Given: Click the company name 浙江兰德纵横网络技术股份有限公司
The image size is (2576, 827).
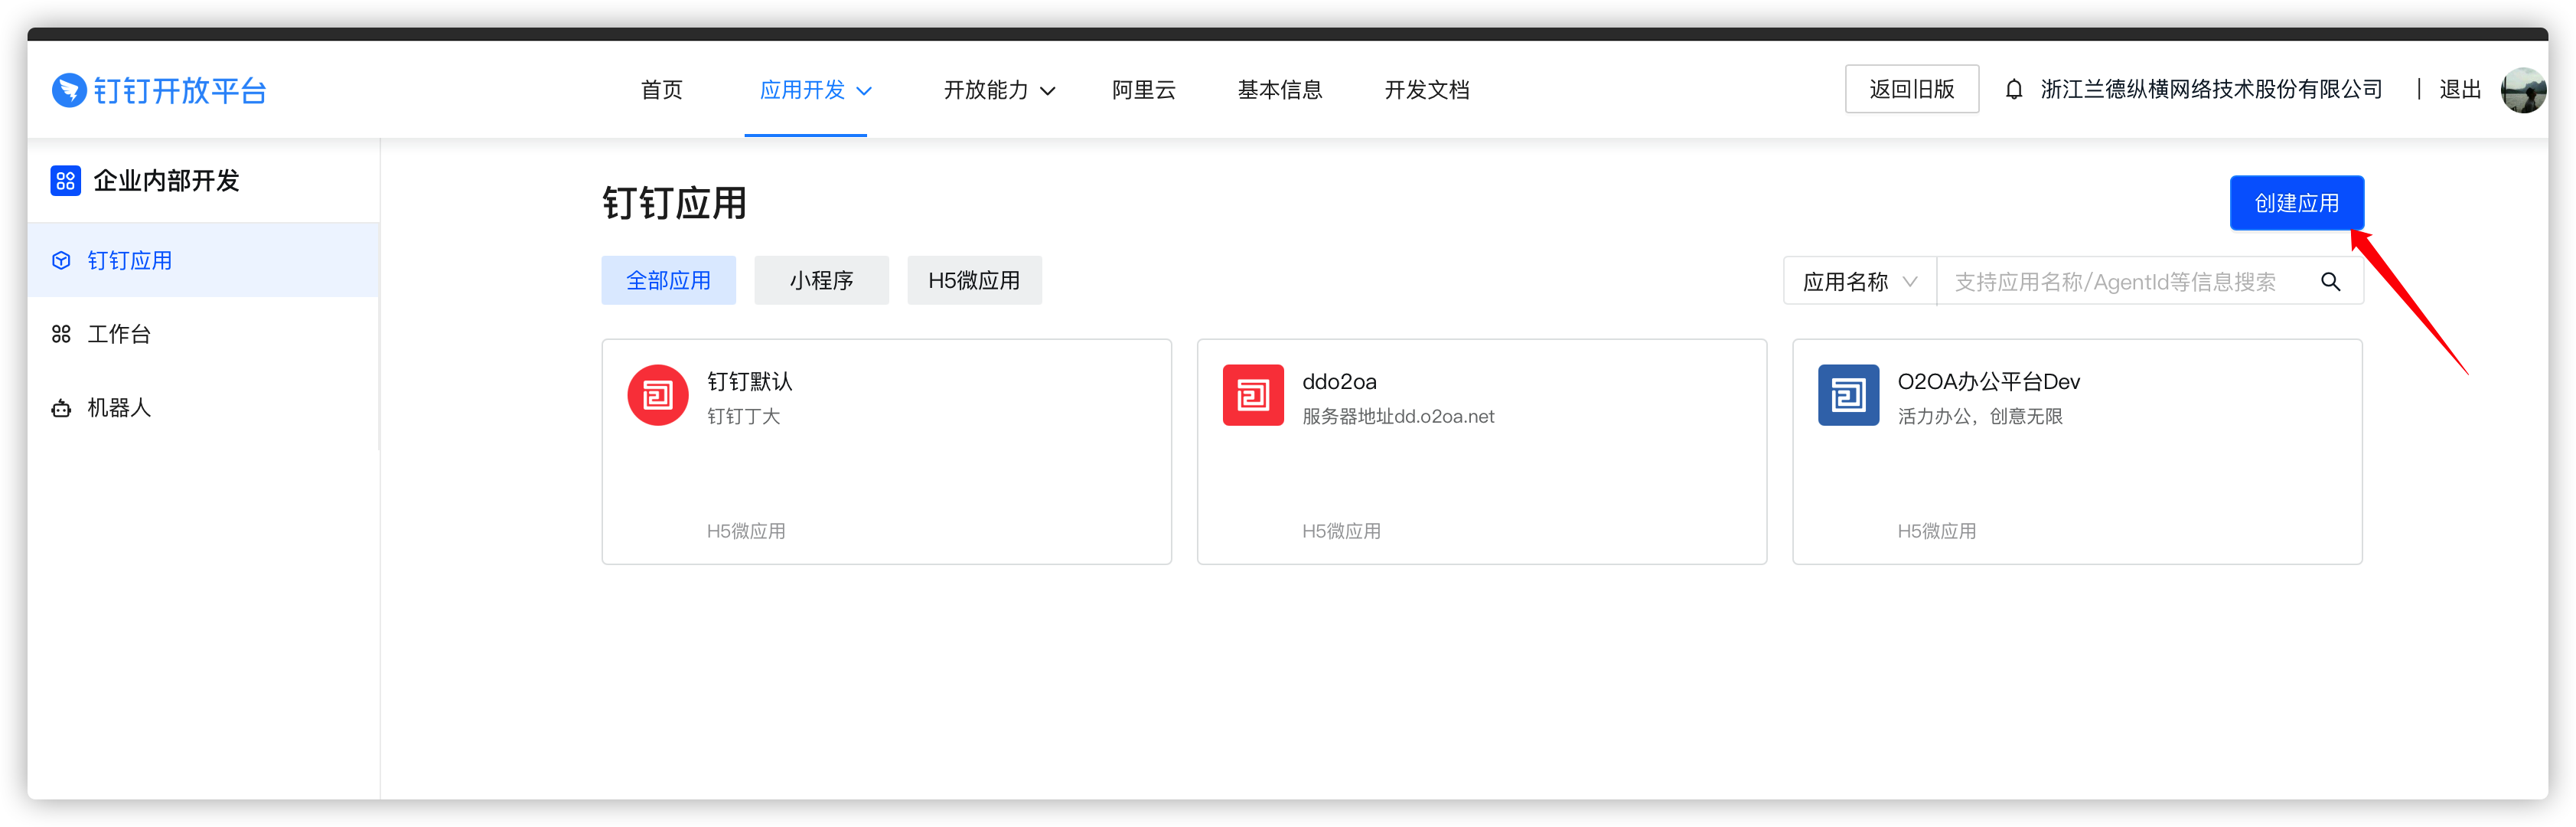Looking at the screenshot, I should coord(2211,90).
